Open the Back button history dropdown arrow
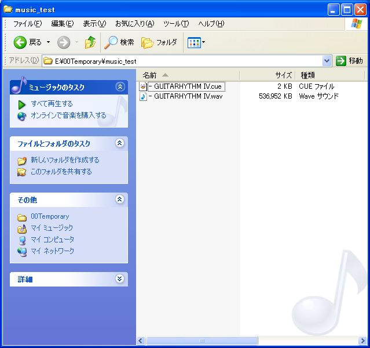370x348 pixels. point(49,42)
